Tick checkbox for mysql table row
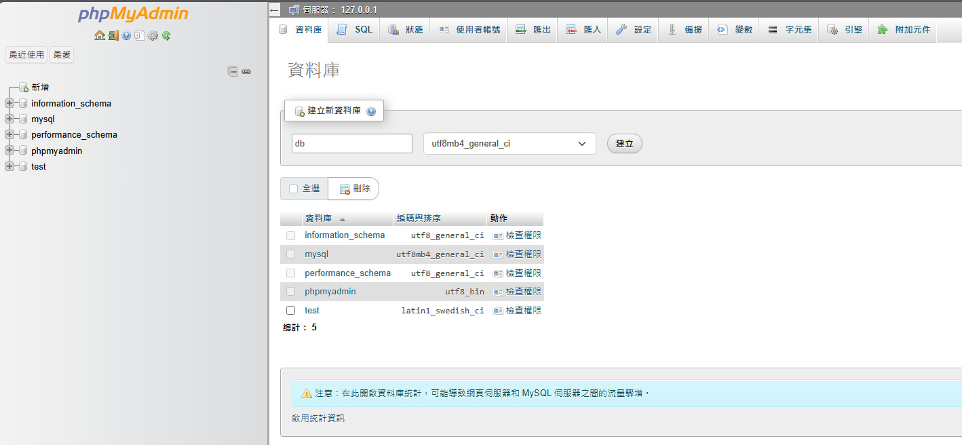This screenshot has height=445, width=962. click(290, 254)
